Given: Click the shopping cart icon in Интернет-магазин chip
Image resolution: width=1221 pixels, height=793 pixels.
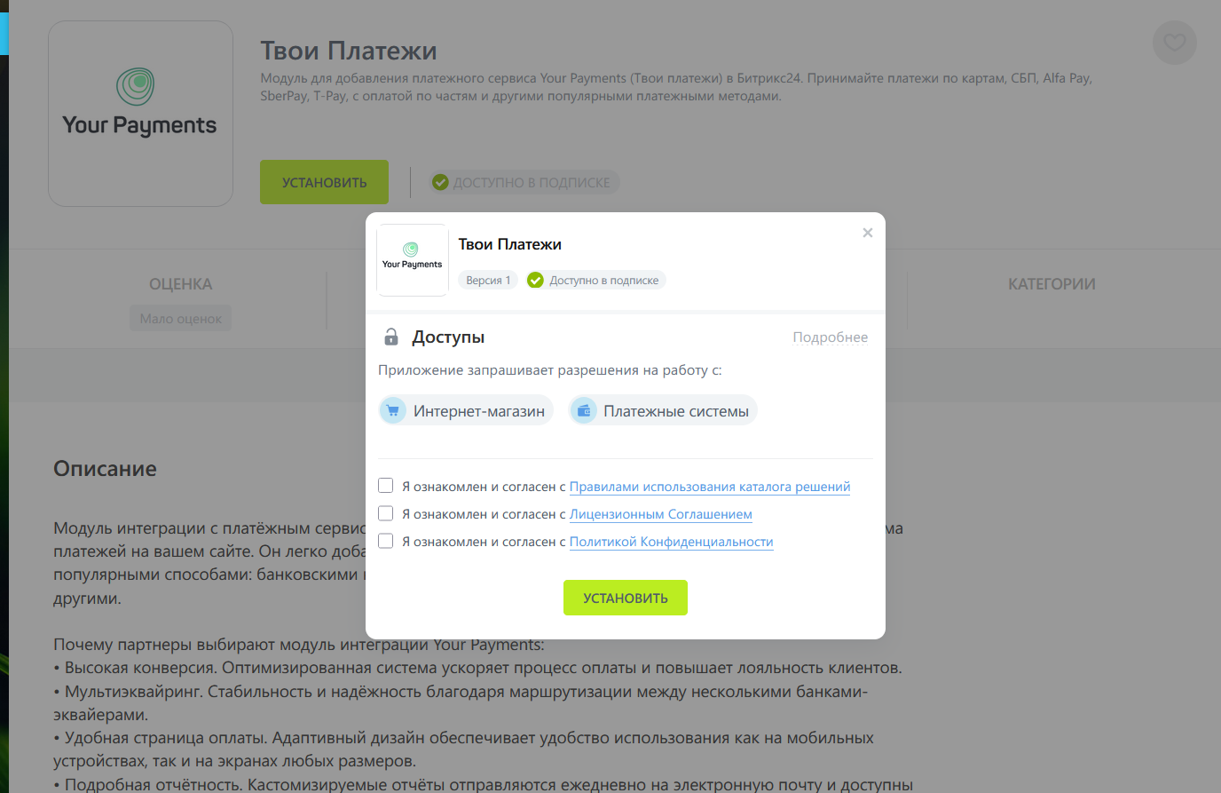Looking at the screenshot, I should [x=393, y=410].
